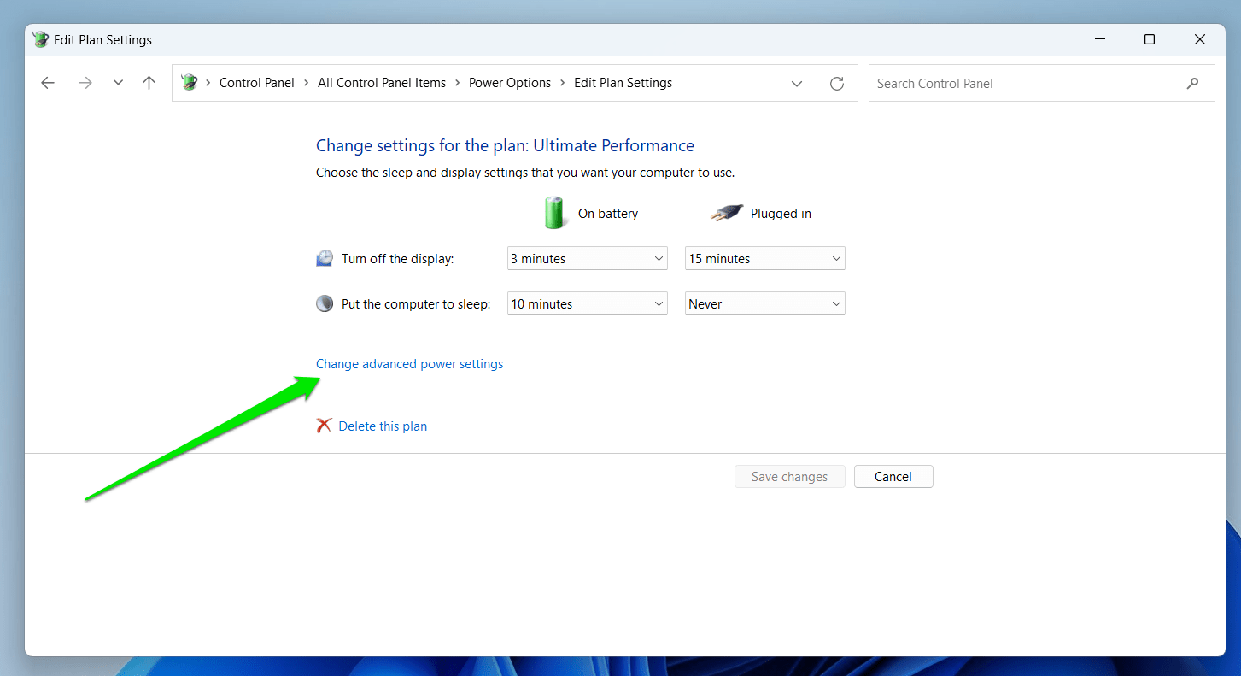
Task: Click the Plugged in label
Action: point(781,214)
